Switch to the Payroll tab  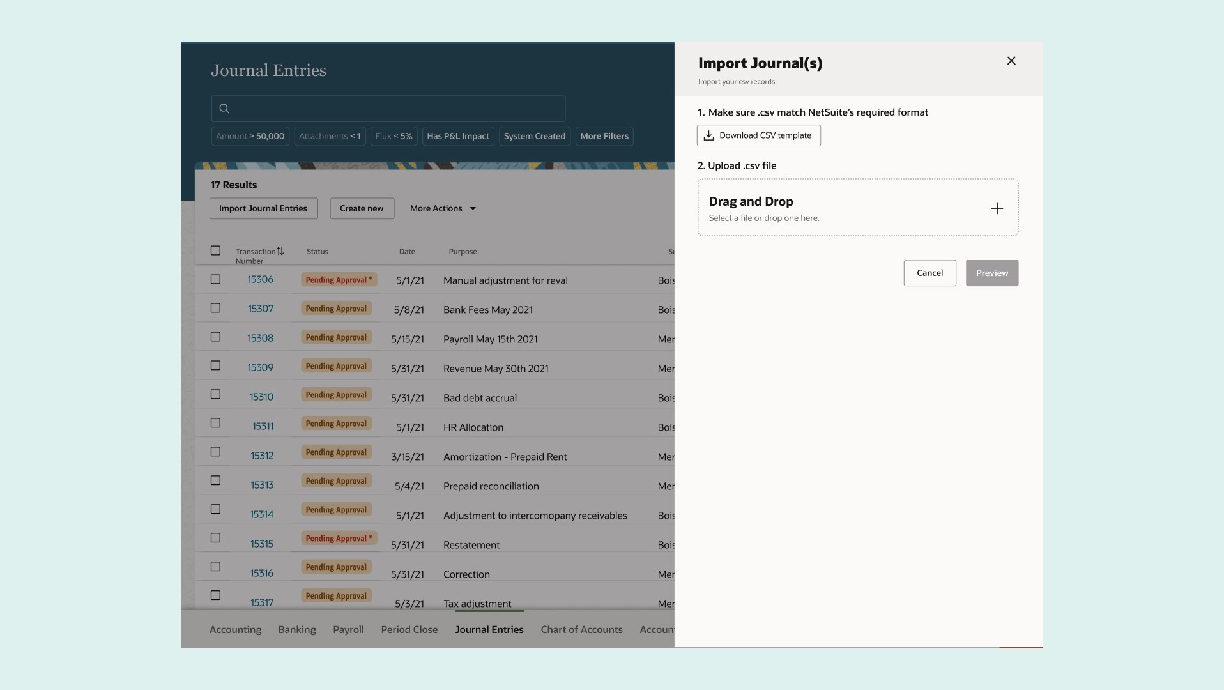coord(348,629)
